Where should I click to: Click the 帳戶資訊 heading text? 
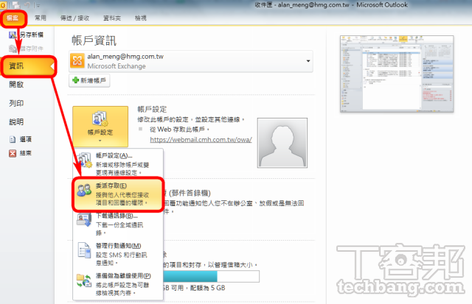point(94,40)
